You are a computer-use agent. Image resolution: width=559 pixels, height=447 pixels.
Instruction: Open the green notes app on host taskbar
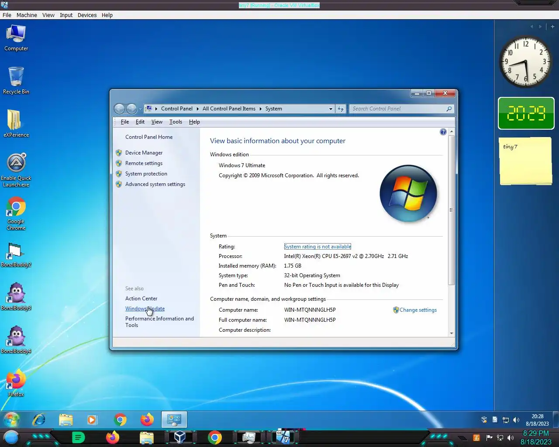click(78, 437)
